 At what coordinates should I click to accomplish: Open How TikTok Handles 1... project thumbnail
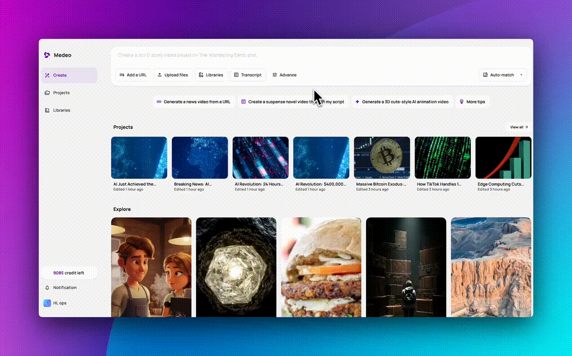pos(442,157)
